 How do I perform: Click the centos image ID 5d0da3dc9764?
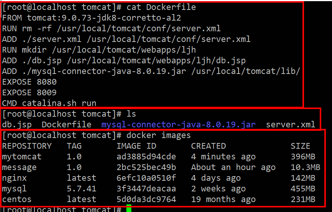tap(146, 199)
